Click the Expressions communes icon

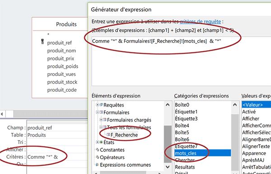click(x=98, y=165)
